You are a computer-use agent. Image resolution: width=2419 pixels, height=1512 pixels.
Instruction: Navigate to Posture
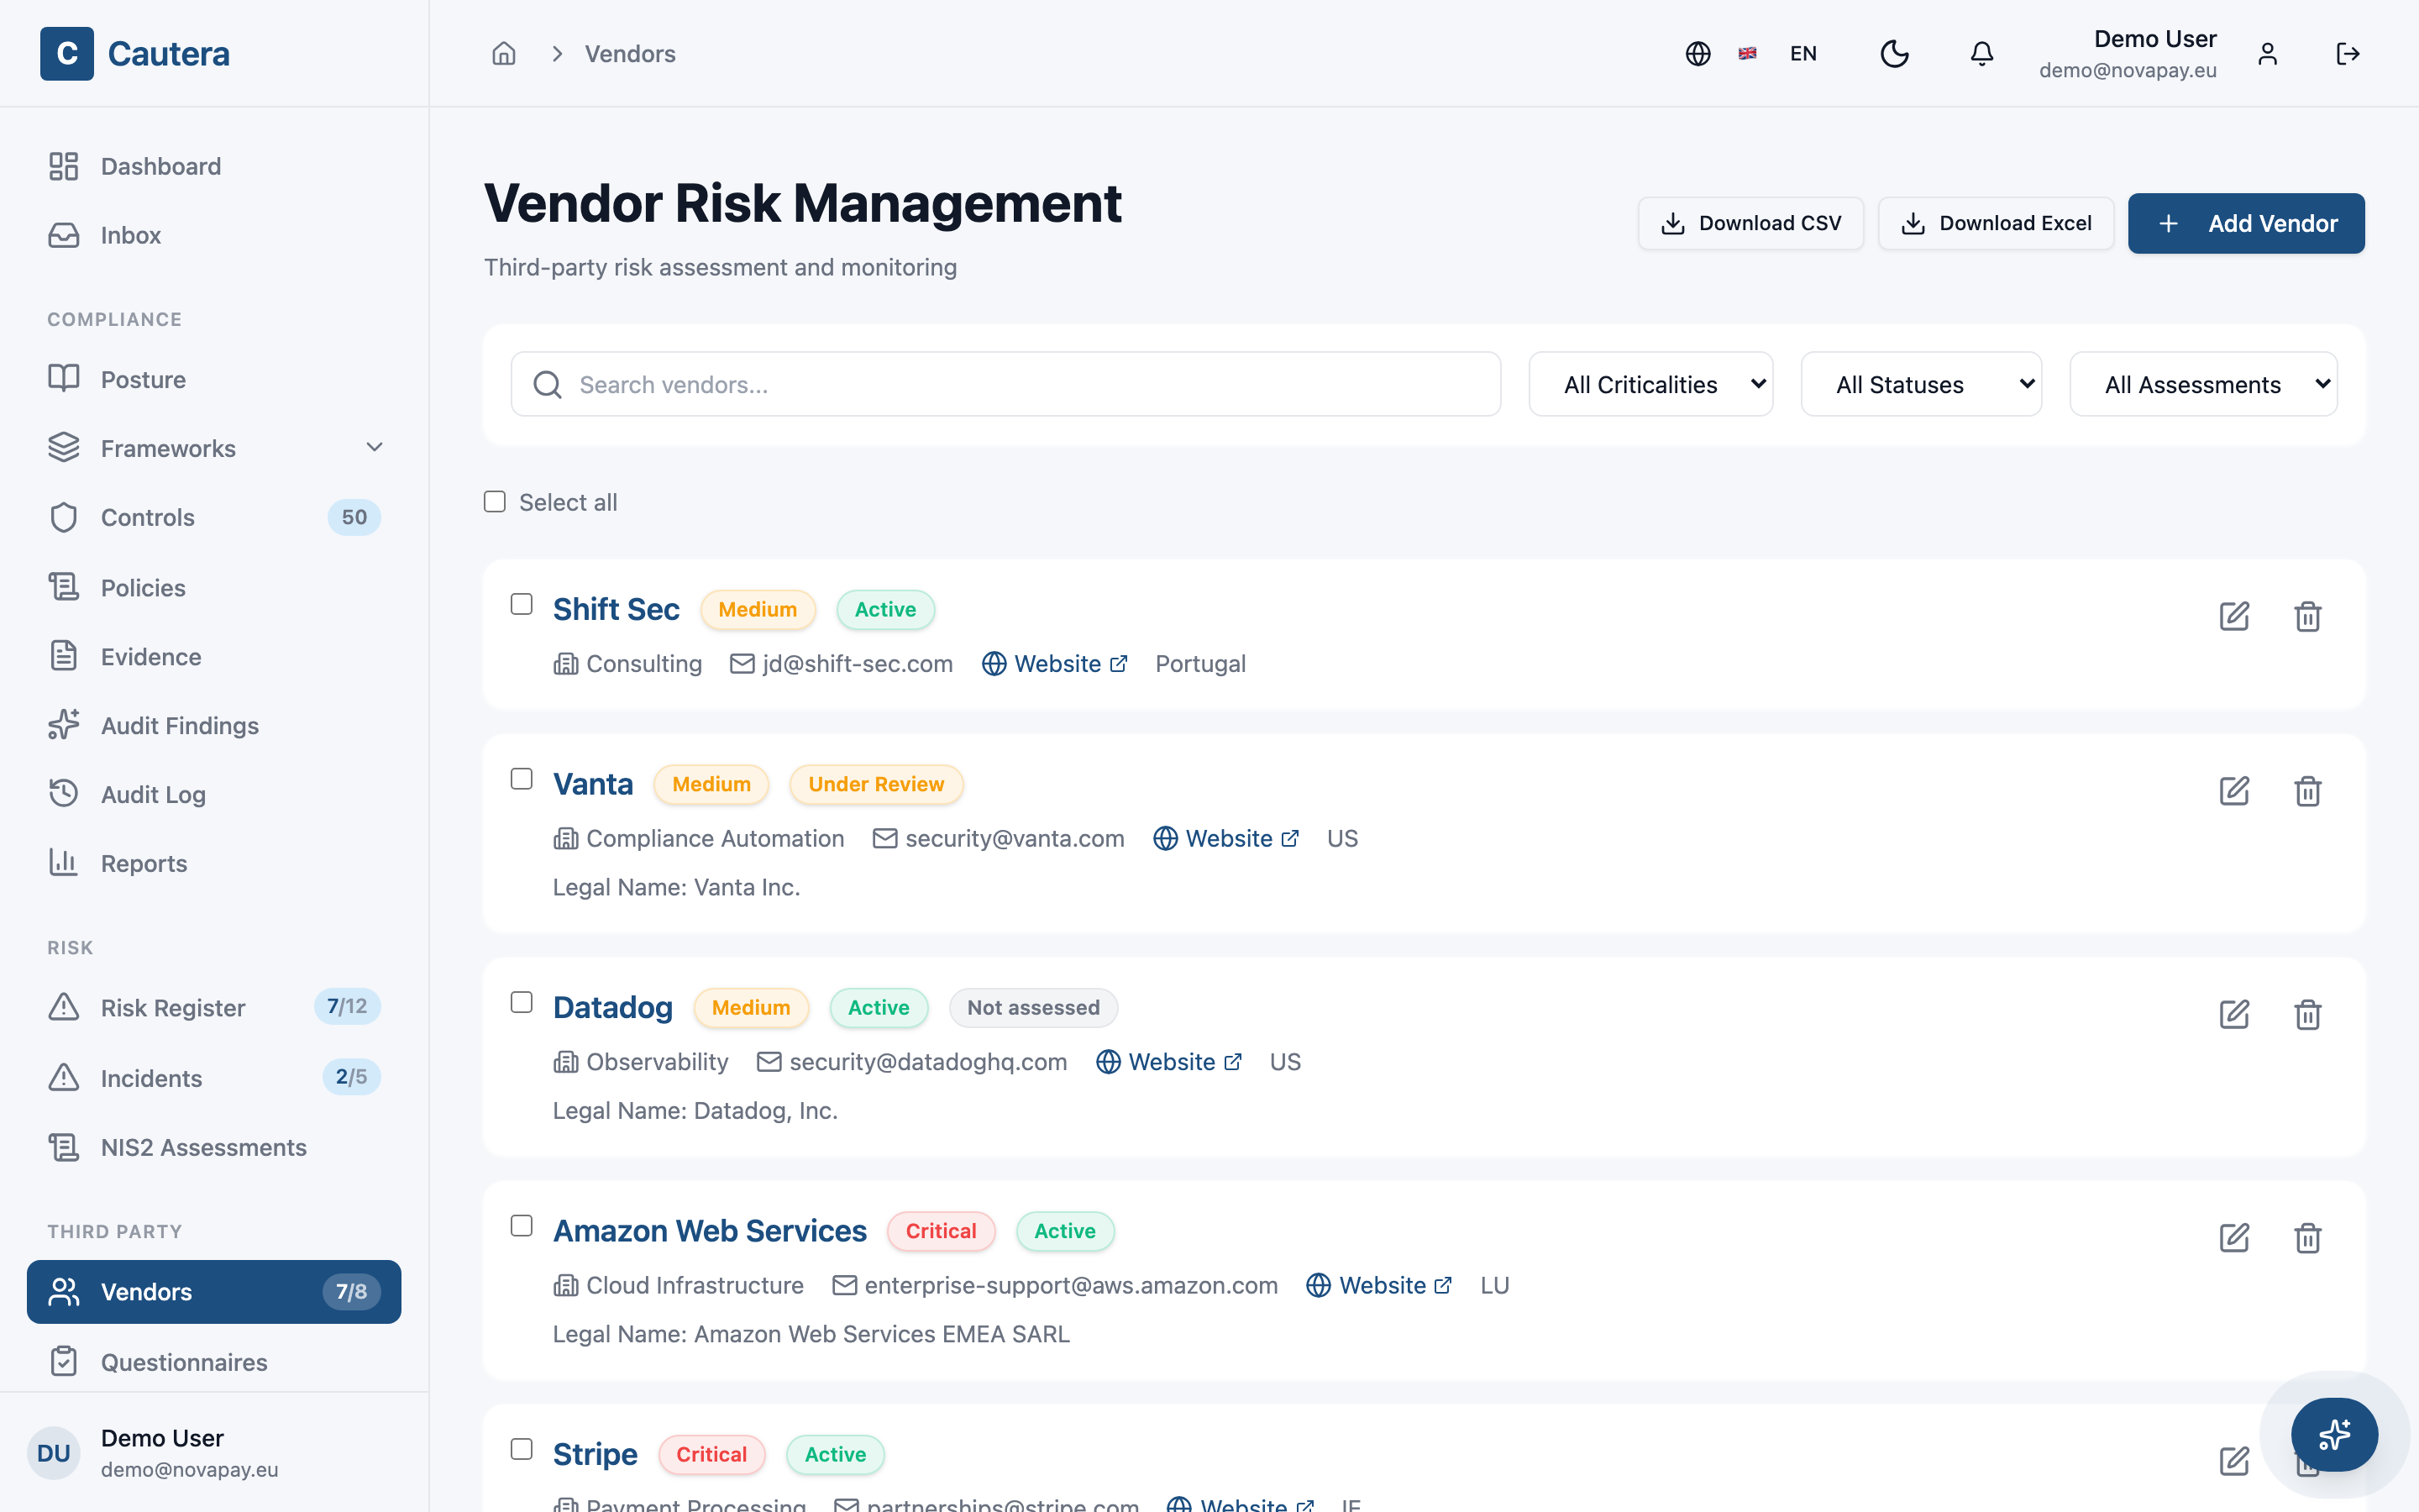[x=214, y=379]
